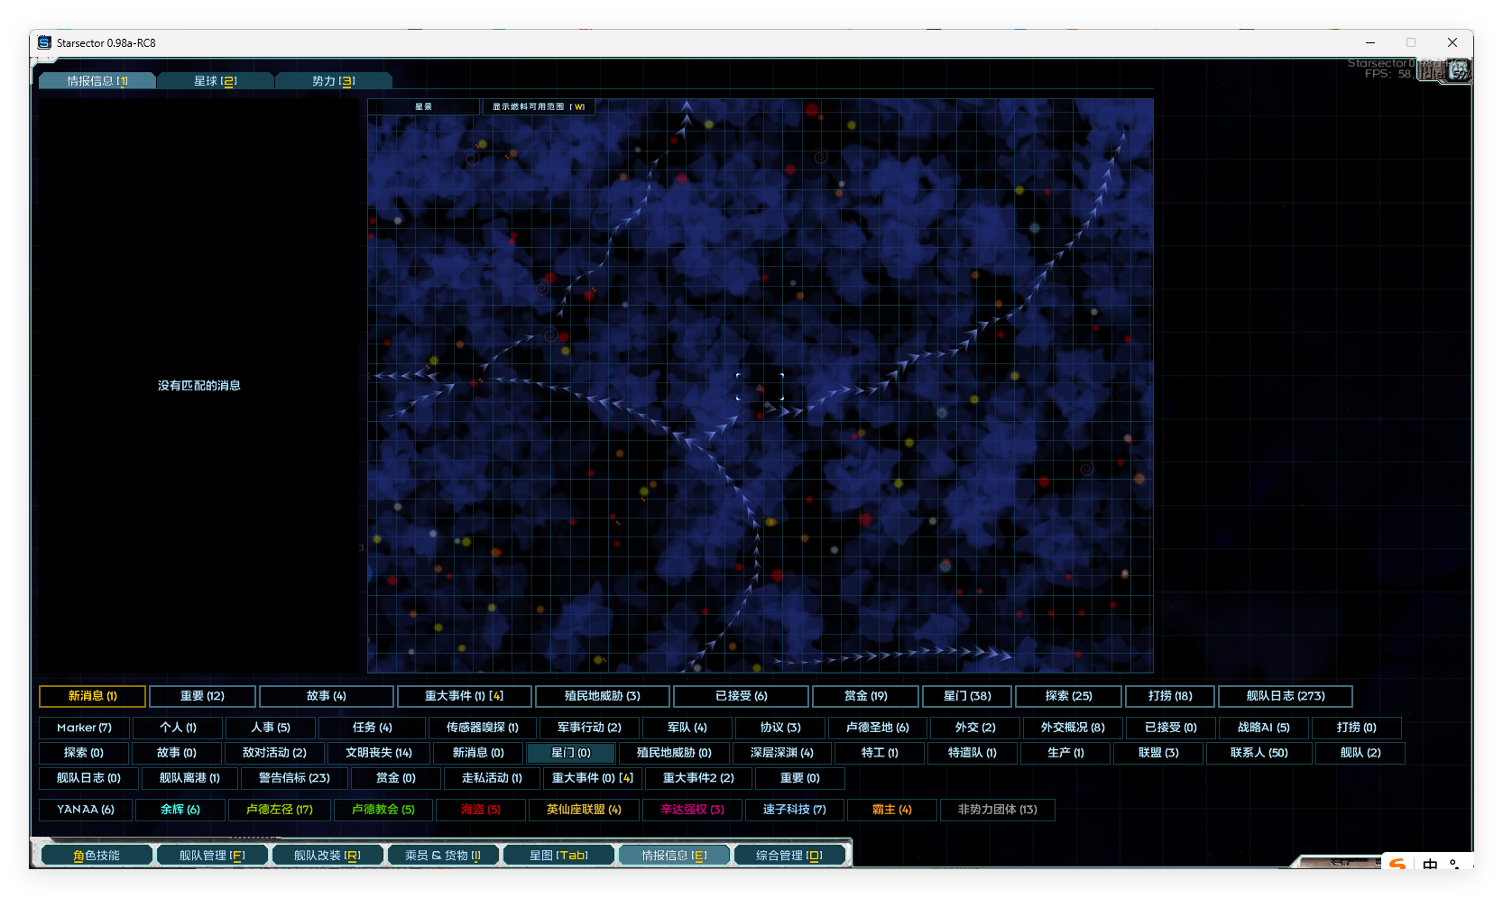Image resolution: width=1503 pixels, height=898 pixels.
Task: Click the Sogou input method S icon
Action: [x=1397, y=864]
